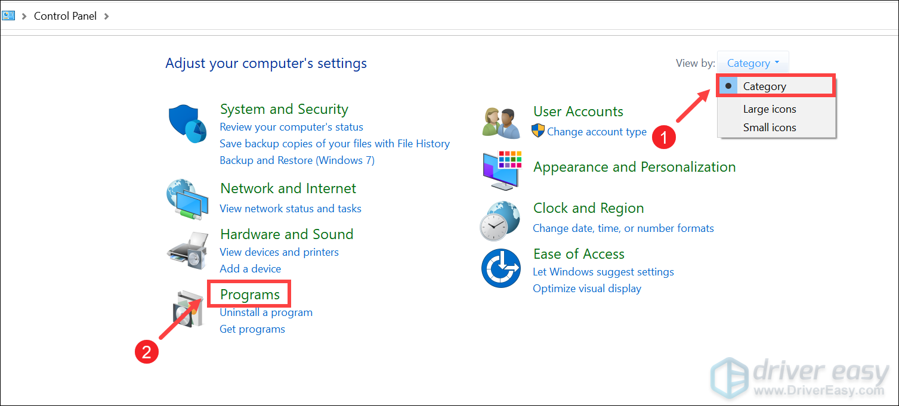Choose Small icons from the view menu
Image resolution: width=899 pixels, height=406 pixels.
[770, 127]
